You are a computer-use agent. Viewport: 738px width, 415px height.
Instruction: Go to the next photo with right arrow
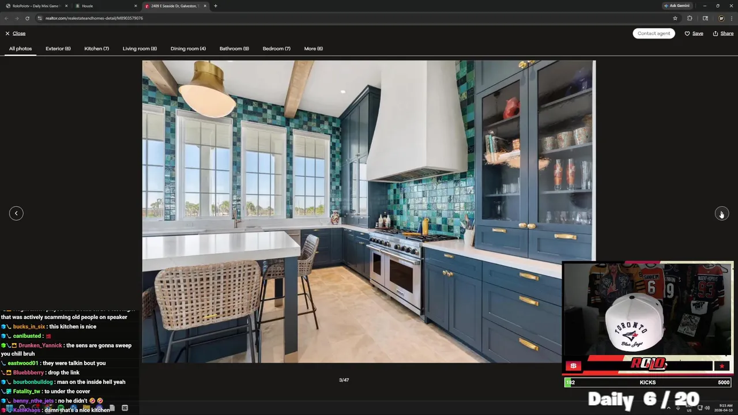point(721,213)
